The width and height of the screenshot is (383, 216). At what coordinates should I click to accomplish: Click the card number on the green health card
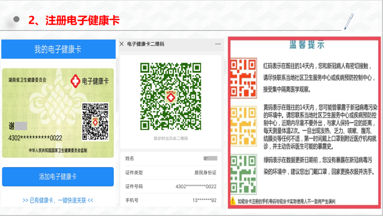pyautogui.click(x=35, y=138)
